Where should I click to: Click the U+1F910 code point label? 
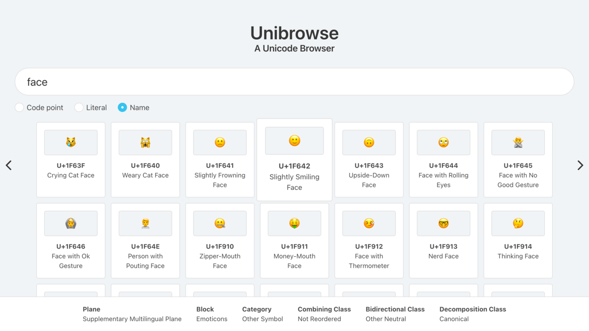[220, 246]
